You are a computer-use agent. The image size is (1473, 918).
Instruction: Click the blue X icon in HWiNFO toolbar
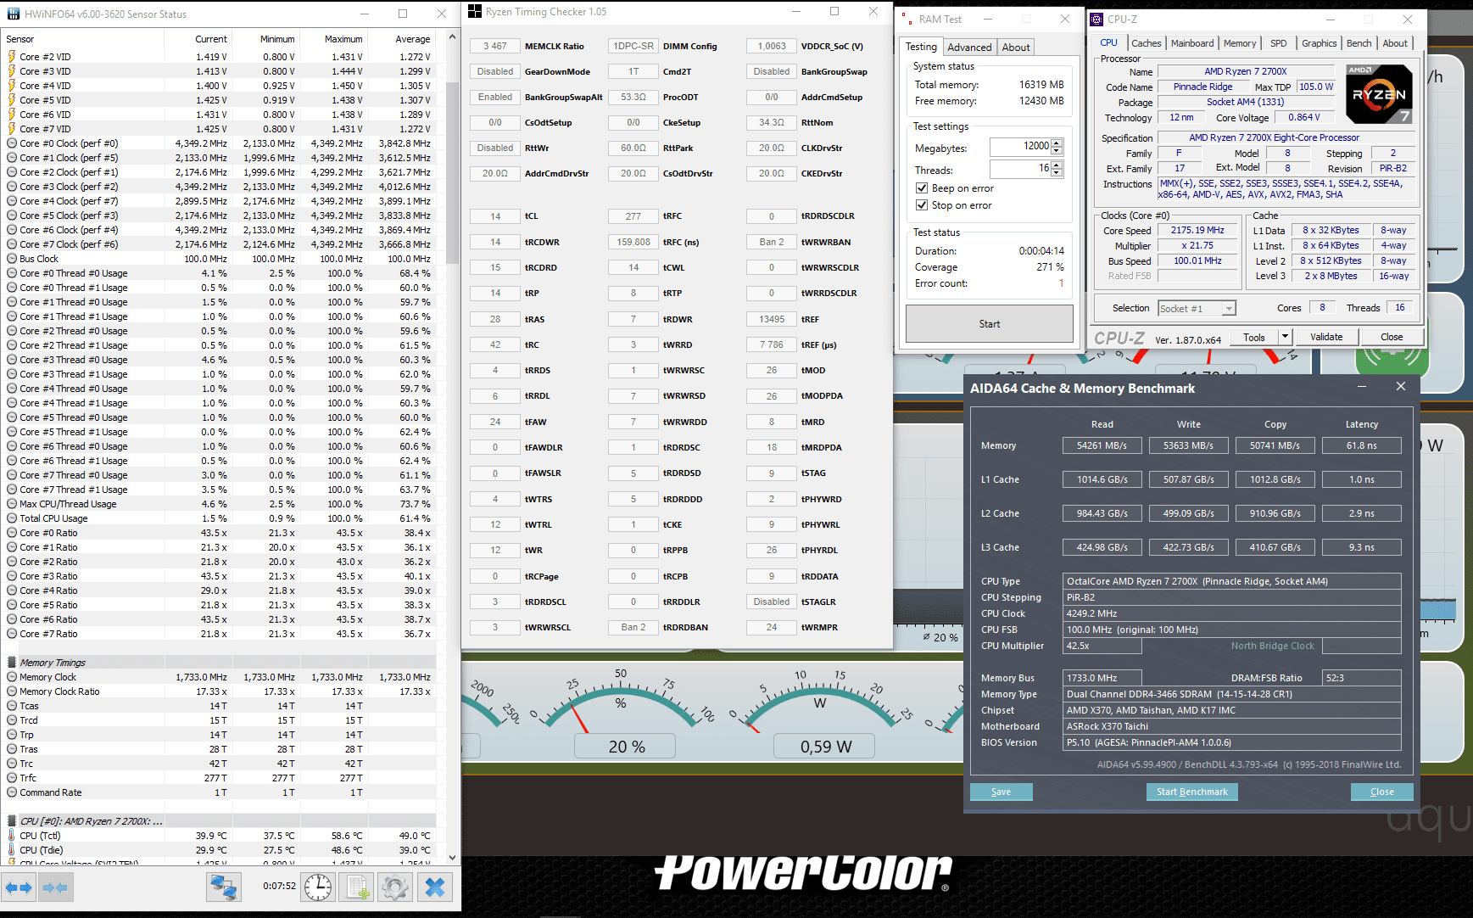[x=435, y=887]
